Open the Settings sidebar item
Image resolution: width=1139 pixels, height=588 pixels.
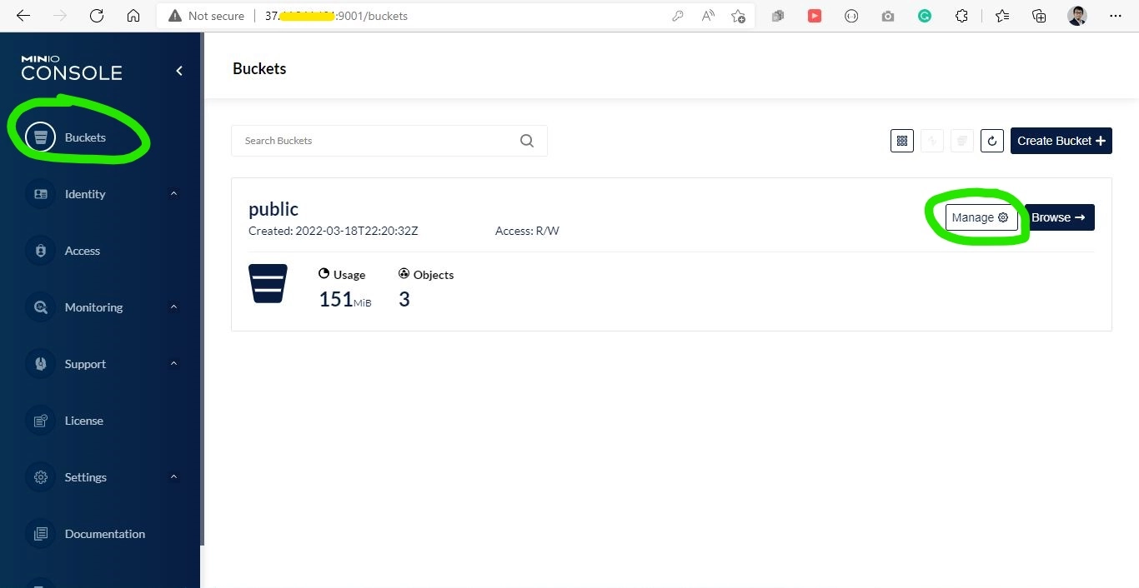85,477
